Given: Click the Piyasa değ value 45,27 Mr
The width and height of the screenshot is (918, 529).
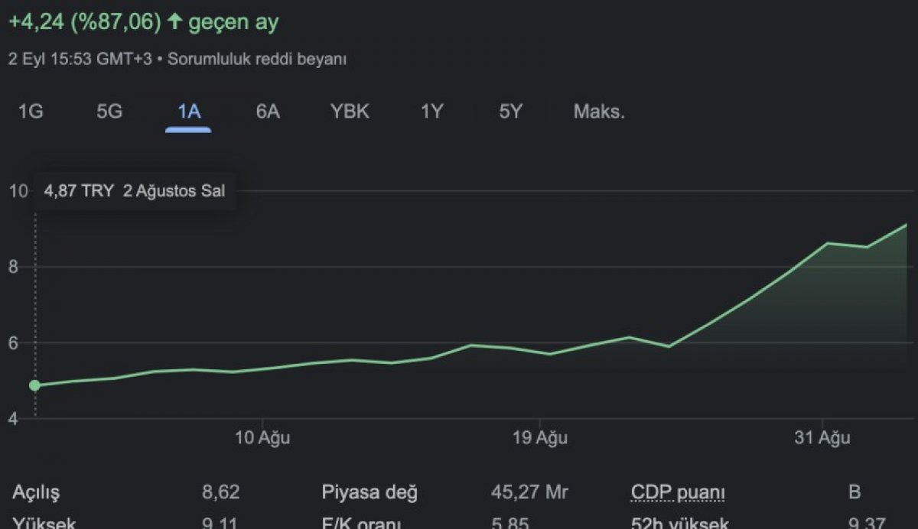Looking at the screenshot, I should point(529,492).
